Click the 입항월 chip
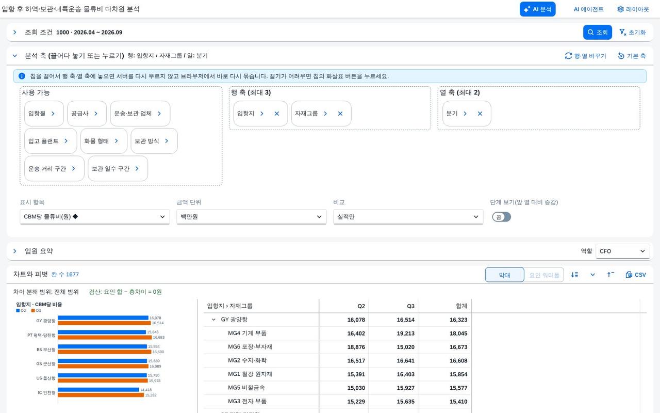Image resolution: width=660 pixels, height=413 pixels. click(44, 114)
